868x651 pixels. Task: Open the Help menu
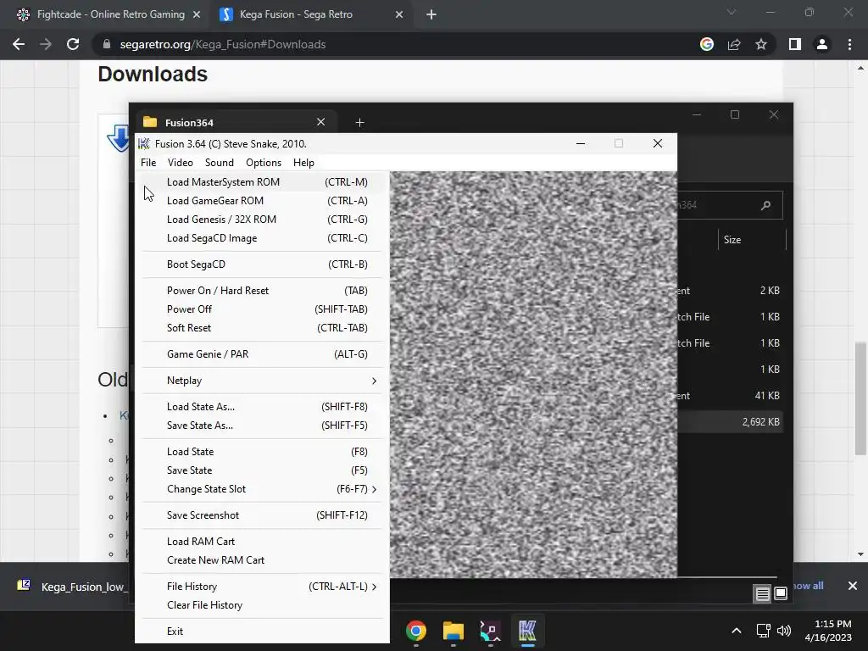point(304,163)
